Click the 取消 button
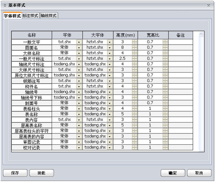 pyautogui.click(x=199, y=173)
